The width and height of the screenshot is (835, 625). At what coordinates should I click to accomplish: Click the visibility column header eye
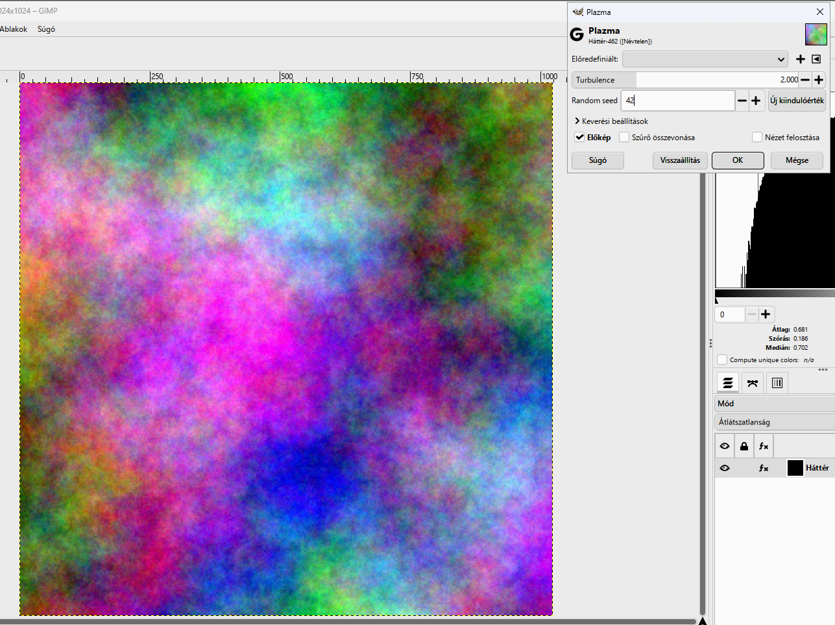pyautogui.click(x=725, y=446)
